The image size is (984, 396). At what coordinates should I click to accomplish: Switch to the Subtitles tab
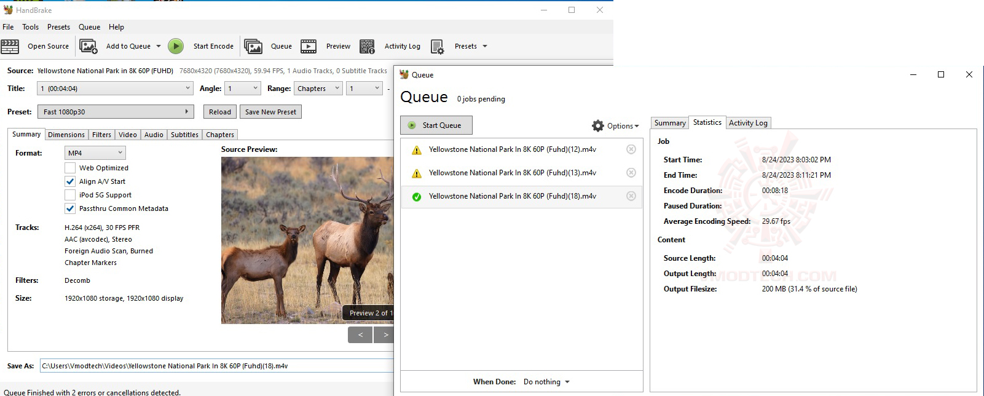pyautogui.click(x=184, y=135)
